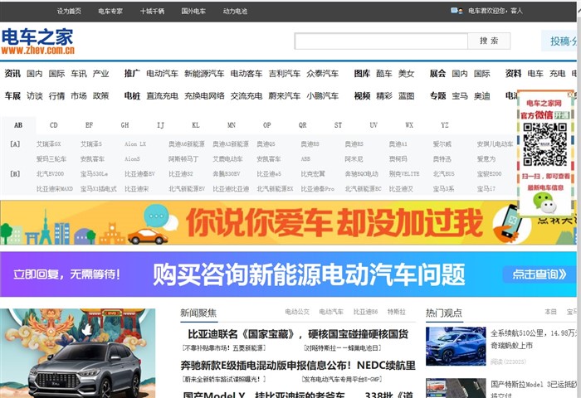Open the 奥迪 topic link
The height and width of the screenshot is (398, 581).
point(481,96)
